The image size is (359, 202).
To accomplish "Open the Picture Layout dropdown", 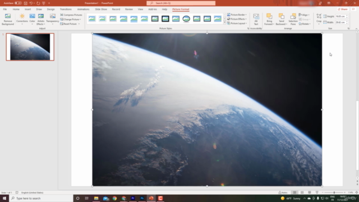I will pyautogui.click(x=237, y=24).
